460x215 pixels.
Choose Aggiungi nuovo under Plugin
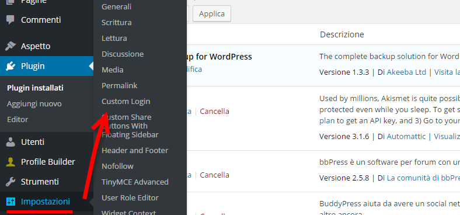pyautogui.click(x=34, y=103)
